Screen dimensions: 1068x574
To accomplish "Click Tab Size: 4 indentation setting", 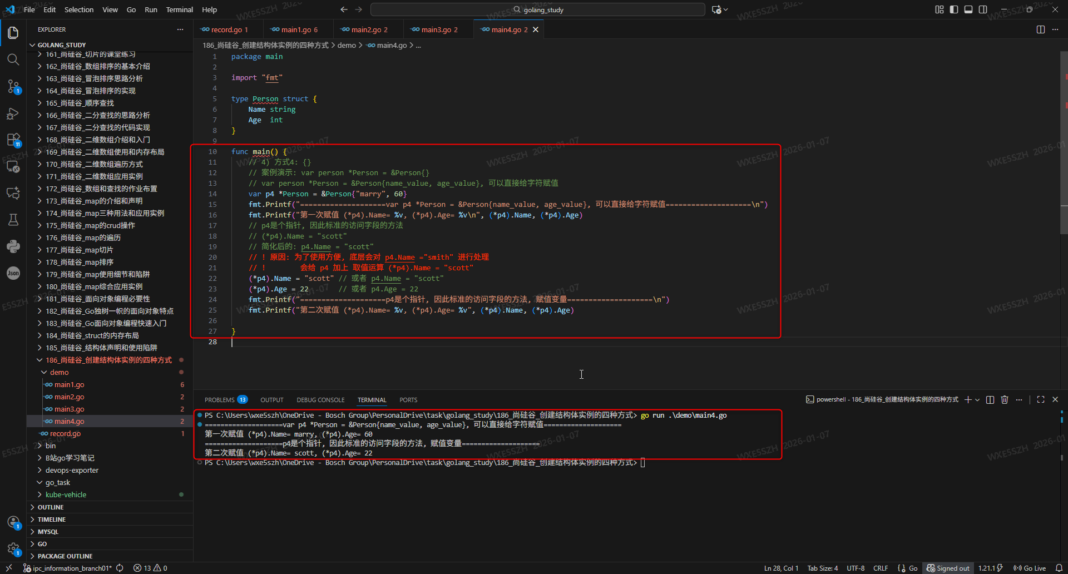I will 823,568.
